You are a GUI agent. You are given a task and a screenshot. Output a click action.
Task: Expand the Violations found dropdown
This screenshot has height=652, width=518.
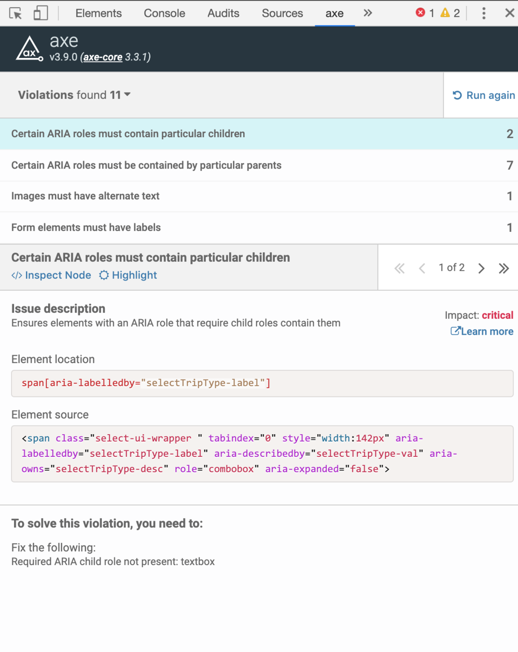coord(74,95)
